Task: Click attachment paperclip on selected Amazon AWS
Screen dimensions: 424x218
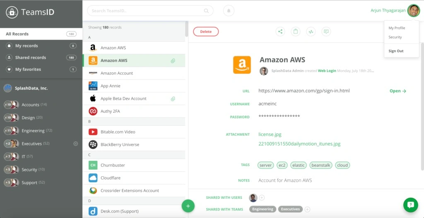Action: coord(173,61)
